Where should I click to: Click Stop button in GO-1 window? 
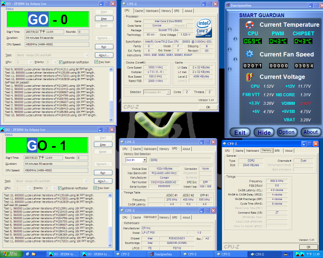pyautogui.click(x=103, y=145)
